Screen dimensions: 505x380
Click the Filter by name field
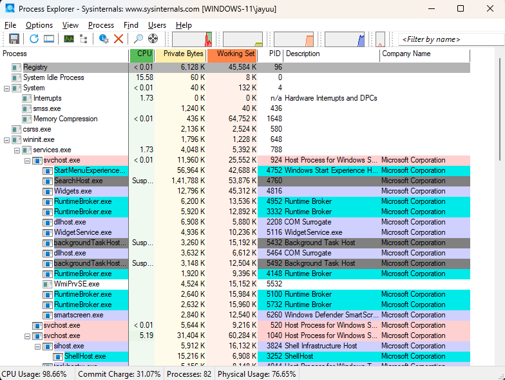tap(451, 39)
